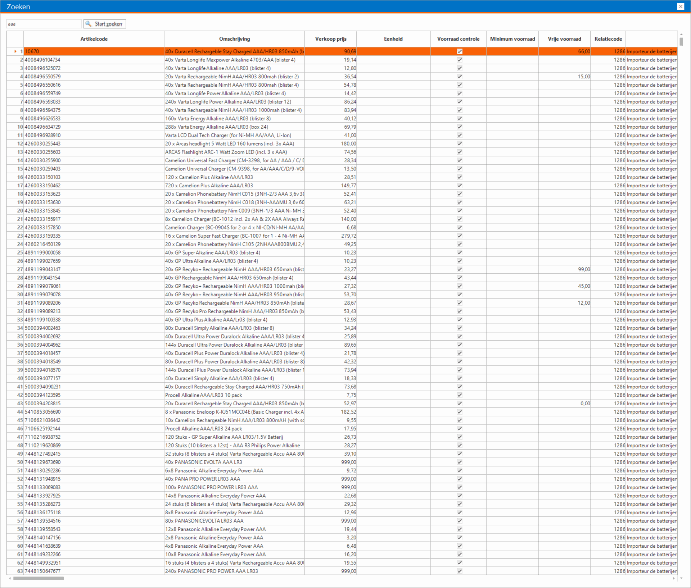Select 'Procell Alkaline AAA/LR03 24 pack'
This screenshot has width=691, height=588.
click(x=204, y=429)
